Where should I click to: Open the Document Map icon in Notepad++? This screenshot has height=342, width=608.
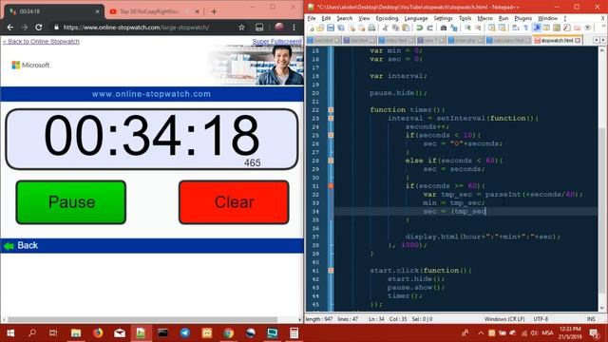[557, 28]
